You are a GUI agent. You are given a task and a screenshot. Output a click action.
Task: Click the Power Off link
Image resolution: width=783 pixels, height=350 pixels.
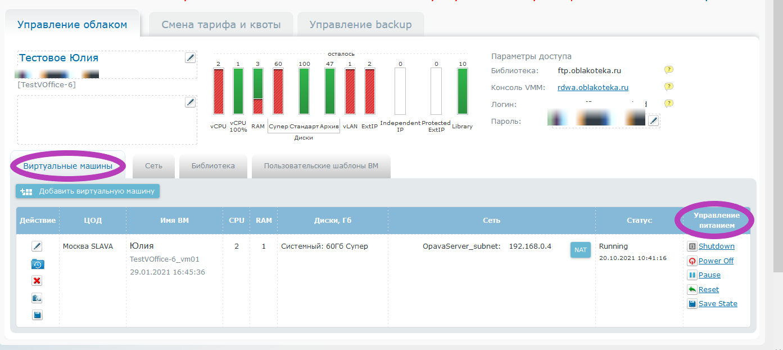[716, 261]
